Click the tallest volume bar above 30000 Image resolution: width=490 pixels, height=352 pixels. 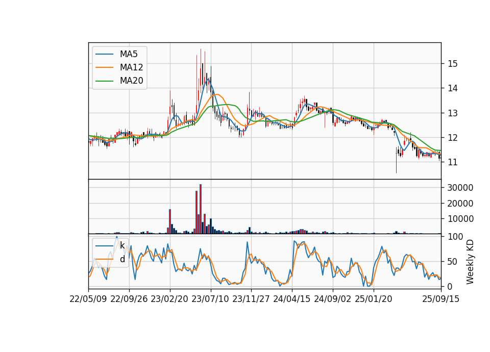[x=200, y=209]
